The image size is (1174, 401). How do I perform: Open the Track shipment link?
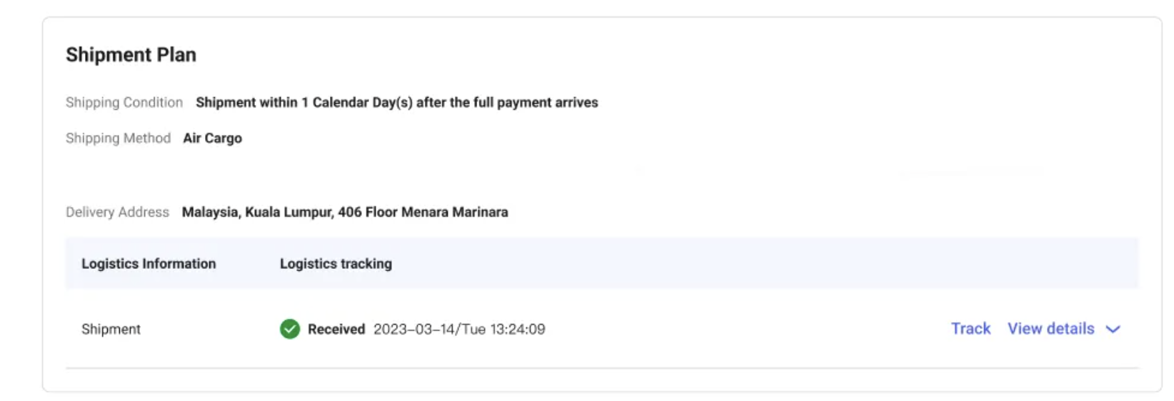tap(970, 329)
